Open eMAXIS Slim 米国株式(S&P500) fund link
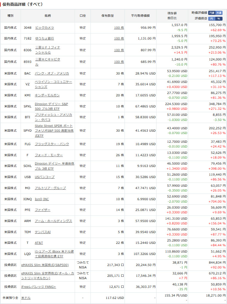 coord(45,265)
